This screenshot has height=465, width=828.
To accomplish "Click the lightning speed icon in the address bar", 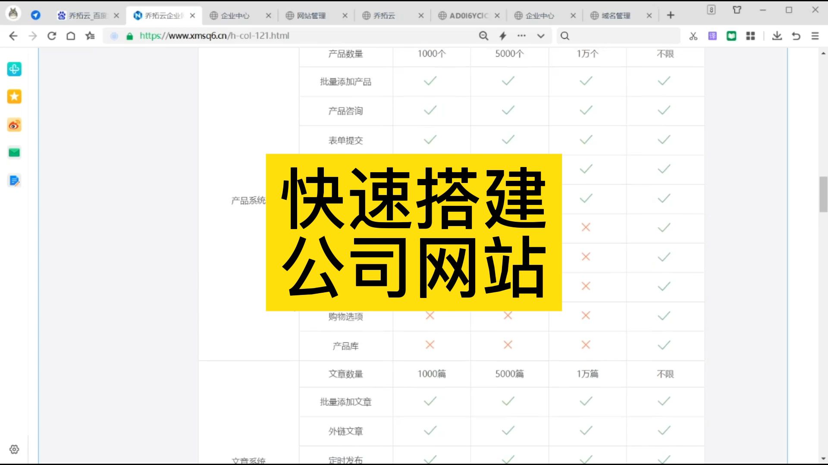I will click(x=502, y=36).
